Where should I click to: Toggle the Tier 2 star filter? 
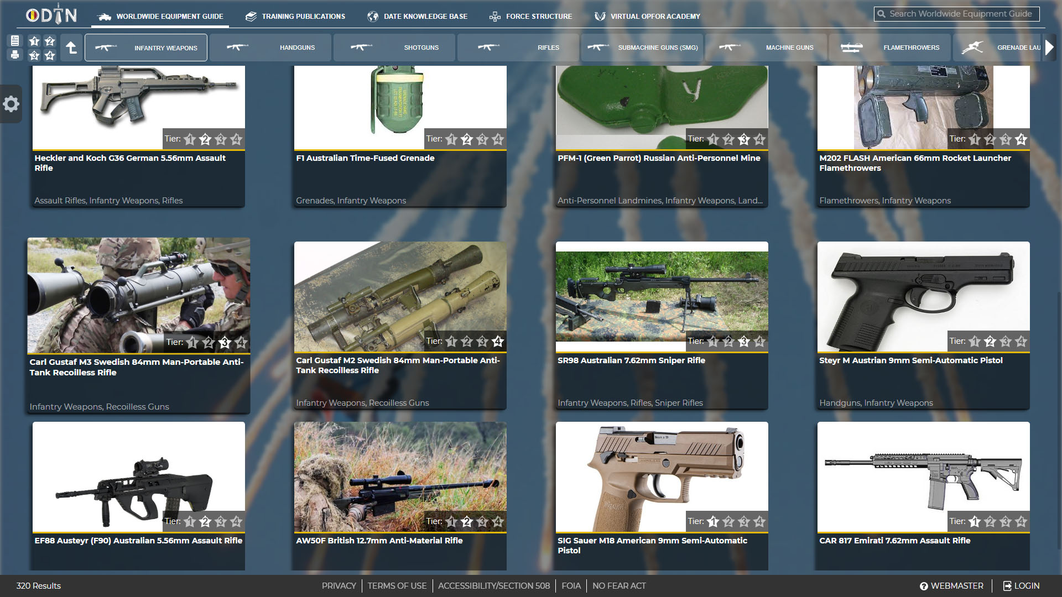pos(50,41)
